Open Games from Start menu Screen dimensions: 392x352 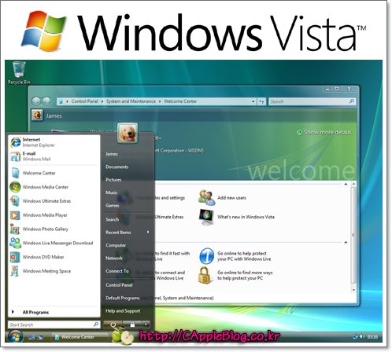coord(113,206)
